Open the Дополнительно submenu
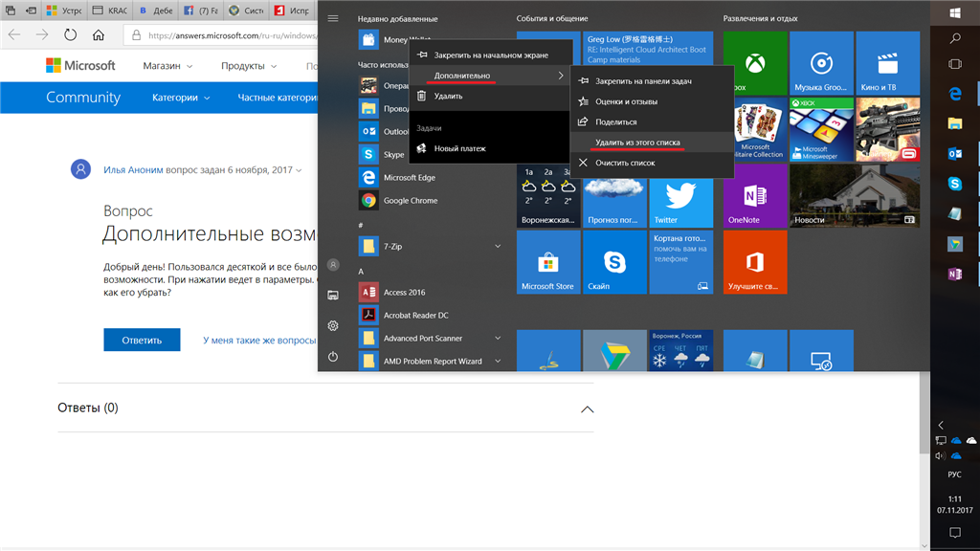The image size is (980, 551). point(491,76)
